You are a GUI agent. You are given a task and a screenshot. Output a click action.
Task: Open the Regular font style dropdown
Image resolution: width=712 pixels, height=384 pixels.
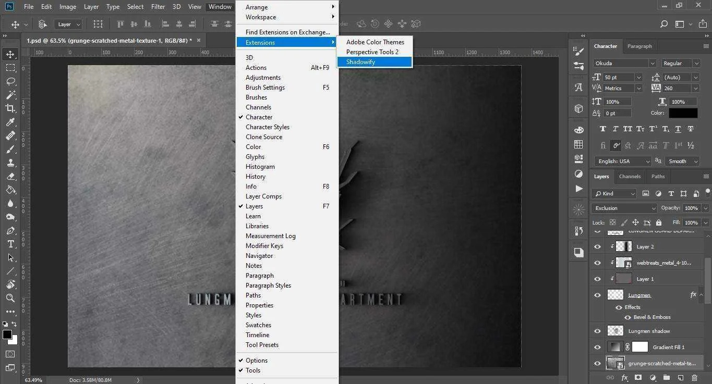(696, 63)
